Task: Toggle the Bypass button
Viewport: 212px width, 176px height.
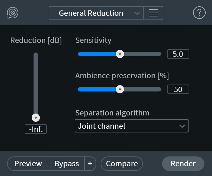Action: pyautogui.click(x=66, y=164)
